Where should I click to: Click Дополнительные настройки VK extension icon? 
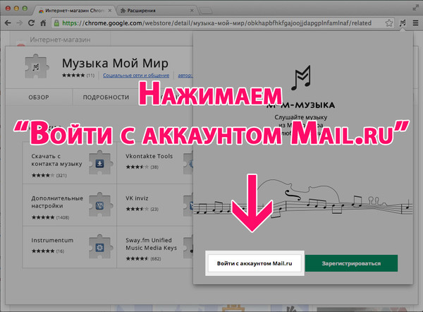point(100,205)
